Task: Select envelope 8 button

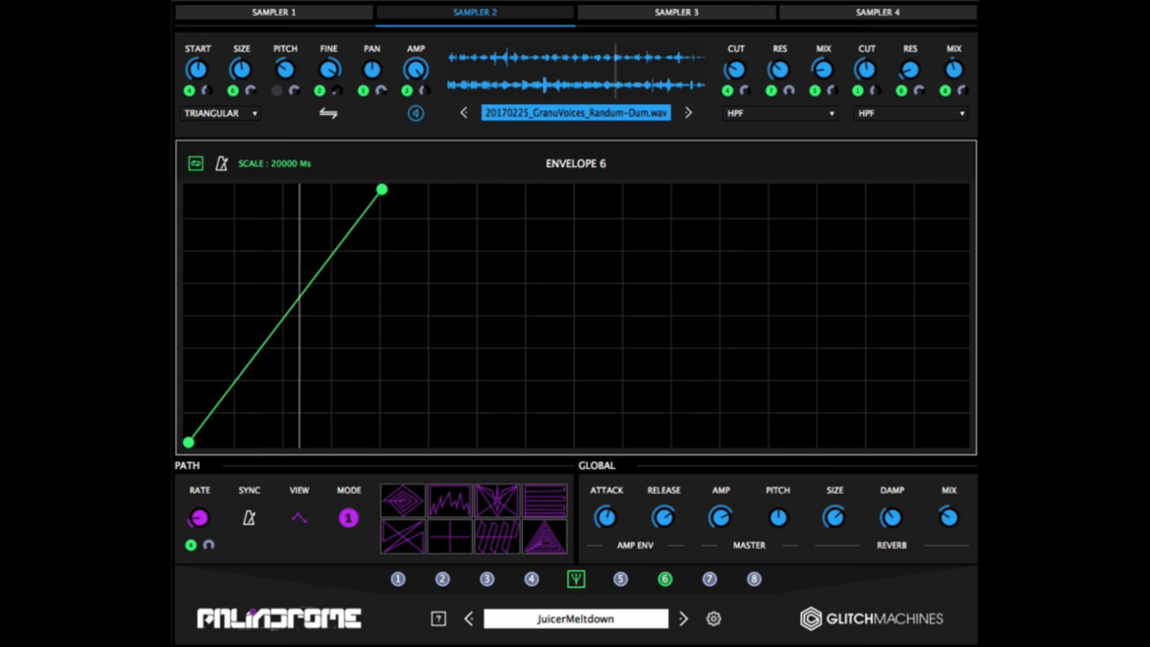Action: click(x=754, y=579)
